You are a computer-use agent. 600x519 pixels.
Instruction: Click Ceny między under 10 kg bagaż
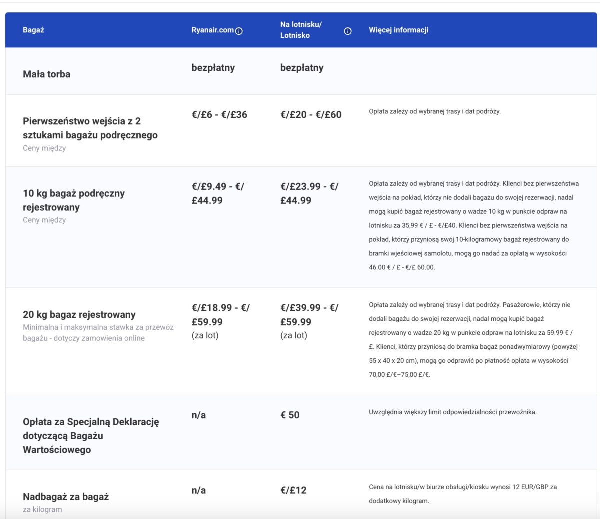click(x=44, y=220)
